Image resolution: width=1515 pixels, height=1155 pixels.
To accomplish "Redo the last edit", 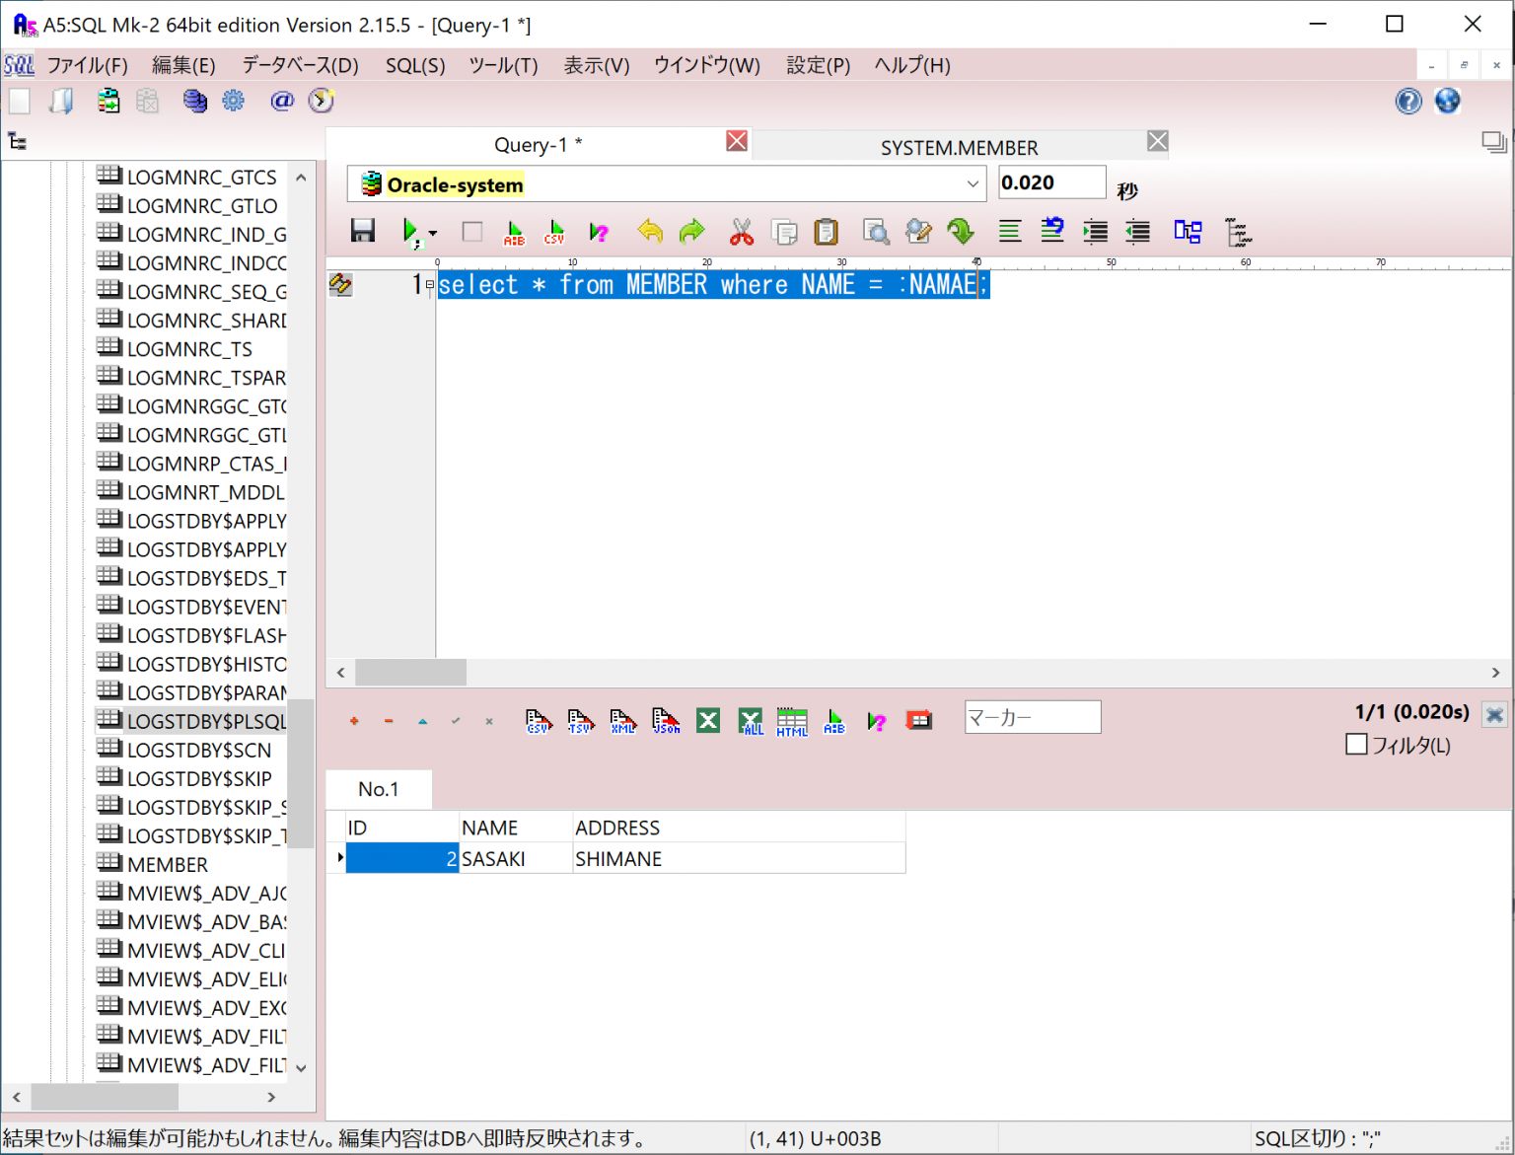I will click(691, 232).
